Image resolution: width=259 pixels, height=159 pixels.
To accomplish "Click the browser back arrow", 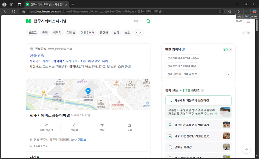I will point(6,11).
